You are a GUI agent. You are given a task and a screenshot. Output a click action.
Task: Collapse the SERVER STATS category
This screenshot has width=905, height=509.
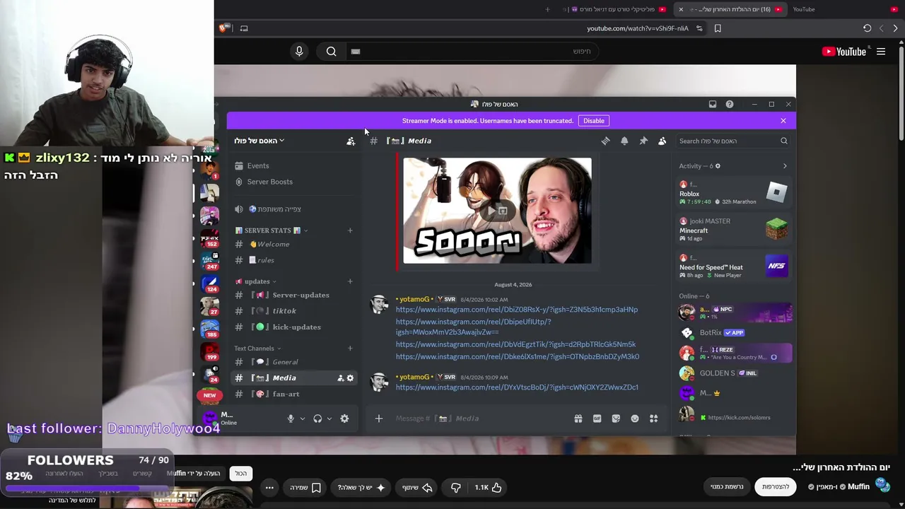[x=271, y=230]
